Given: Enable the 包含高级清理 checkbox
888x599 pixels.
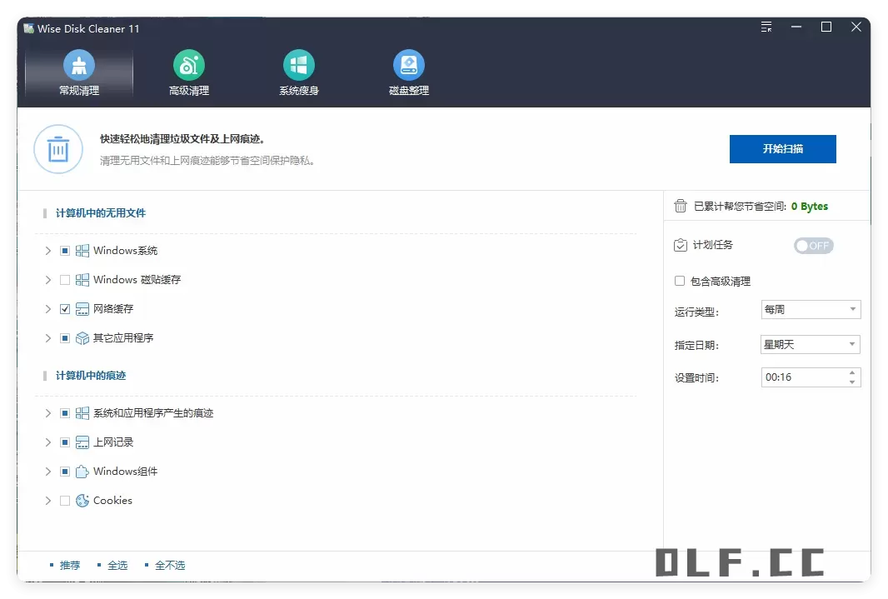Looking at the screenshot, I should [x=680, y=281].
